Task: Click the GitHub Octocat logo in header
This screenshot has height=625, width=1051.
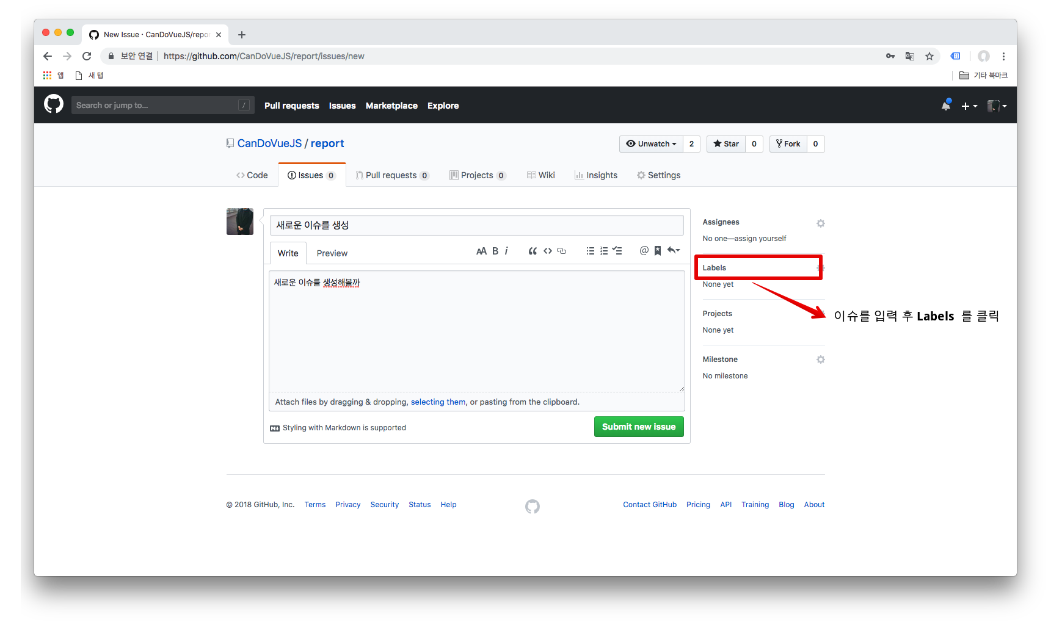Action: tap(54, 104)
